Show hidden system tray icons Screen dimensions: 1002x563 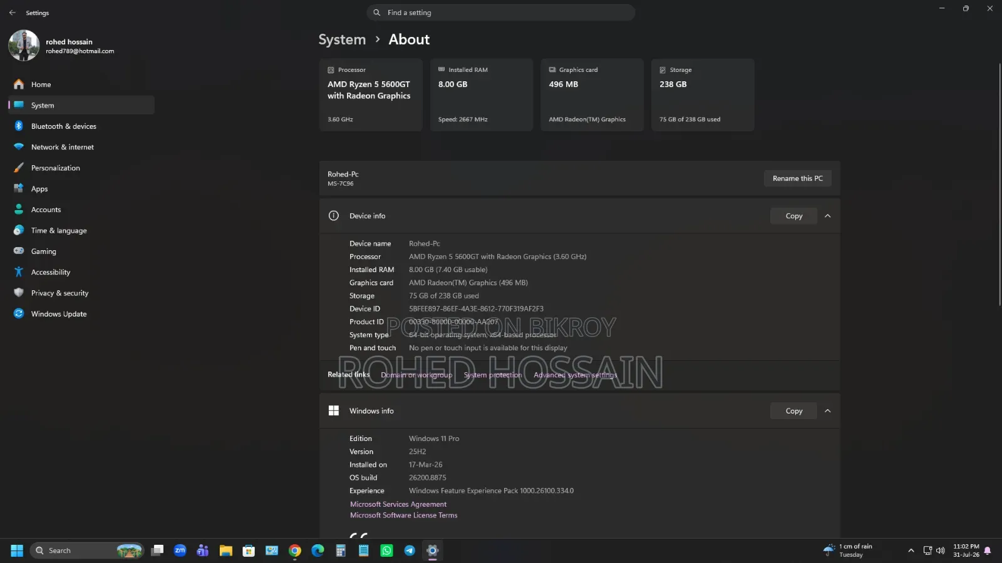click(911, 550)
